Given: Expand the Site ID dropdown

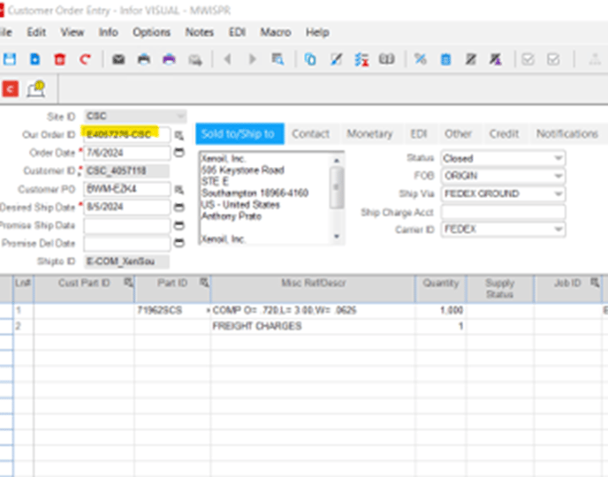Looking at the screenshot, I should tap(180, 117).
